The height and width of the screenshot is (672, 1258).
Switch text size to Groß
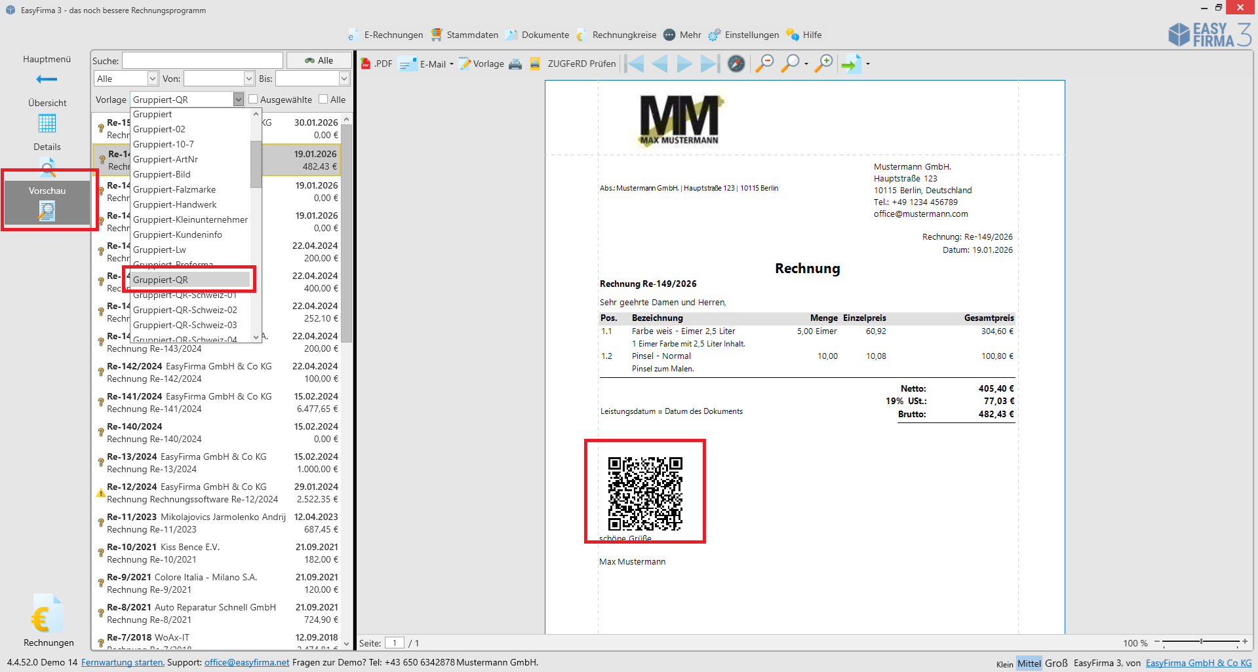click(x=1056, y=663)
